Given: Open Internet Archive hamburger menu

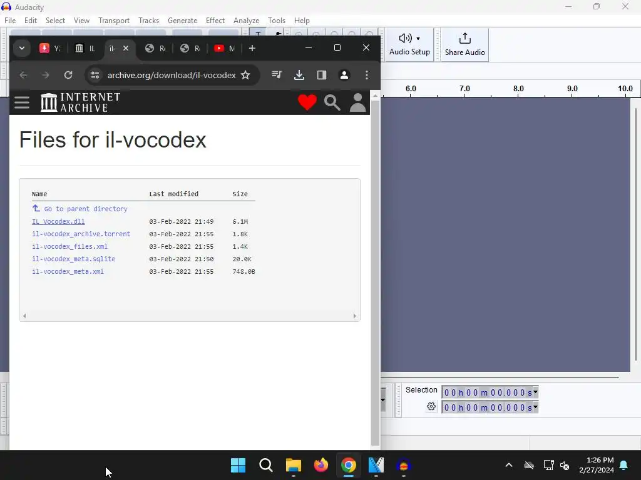Looking at the screenshot, I should click(x=22, y=102).
